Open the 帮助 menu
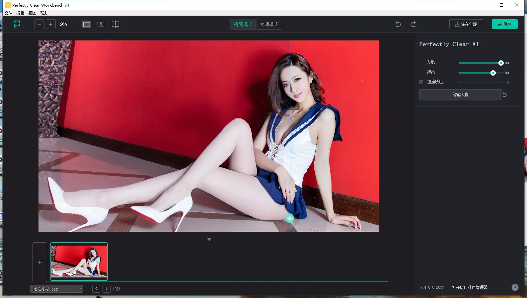The height and width of the screenshot is (298, 527). click(44, 13)
